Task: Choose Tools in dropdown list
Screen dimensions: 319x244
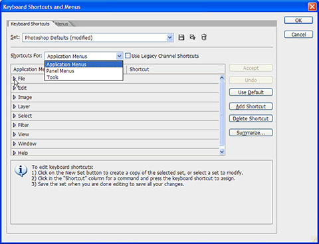Action: (x=84, y=77)
